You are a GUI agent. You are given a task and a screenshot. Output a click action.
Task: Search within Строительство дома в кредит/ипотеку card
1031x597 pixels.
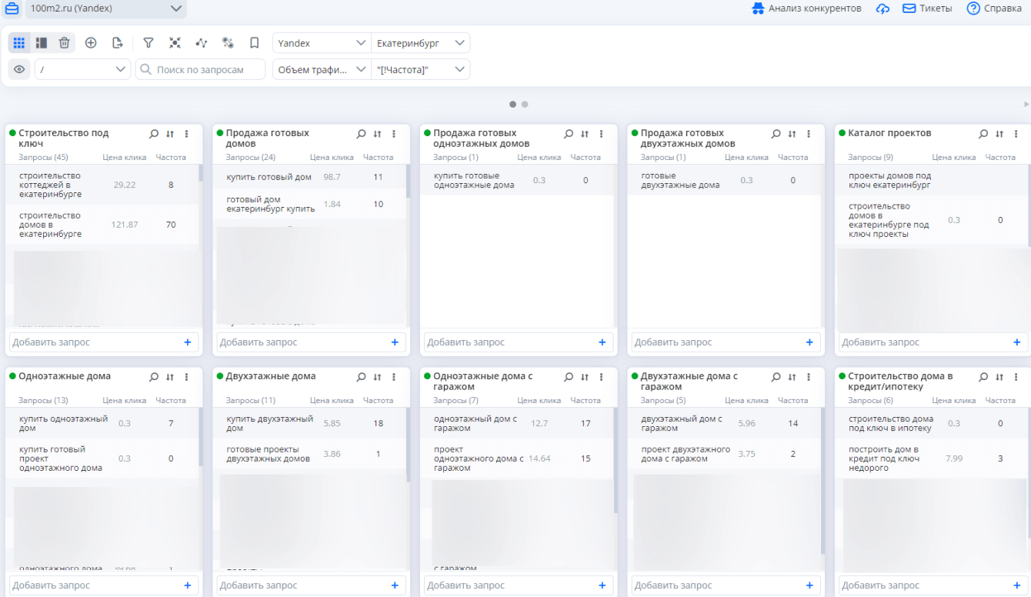983,377
